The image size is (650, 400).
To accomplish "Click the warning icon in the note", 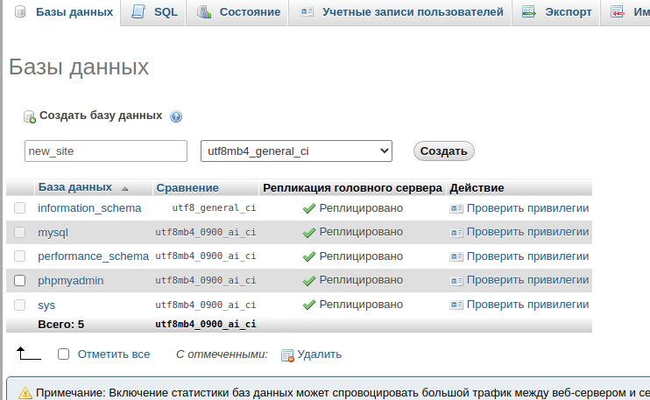I will tap(25, 393).
